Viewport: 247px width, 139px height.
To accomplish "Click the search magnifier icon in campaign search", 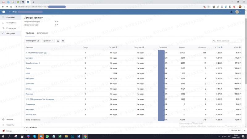I will point(214,41).
